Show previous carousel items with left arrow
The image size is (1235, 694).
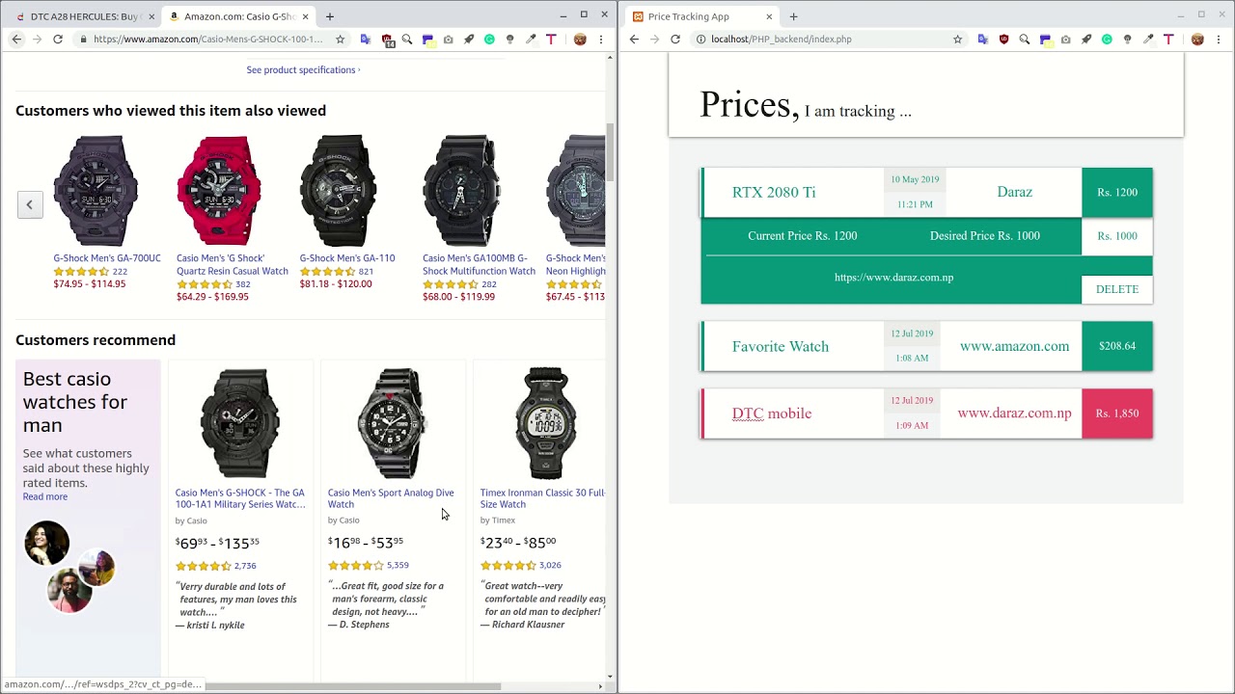coord(30,204)
